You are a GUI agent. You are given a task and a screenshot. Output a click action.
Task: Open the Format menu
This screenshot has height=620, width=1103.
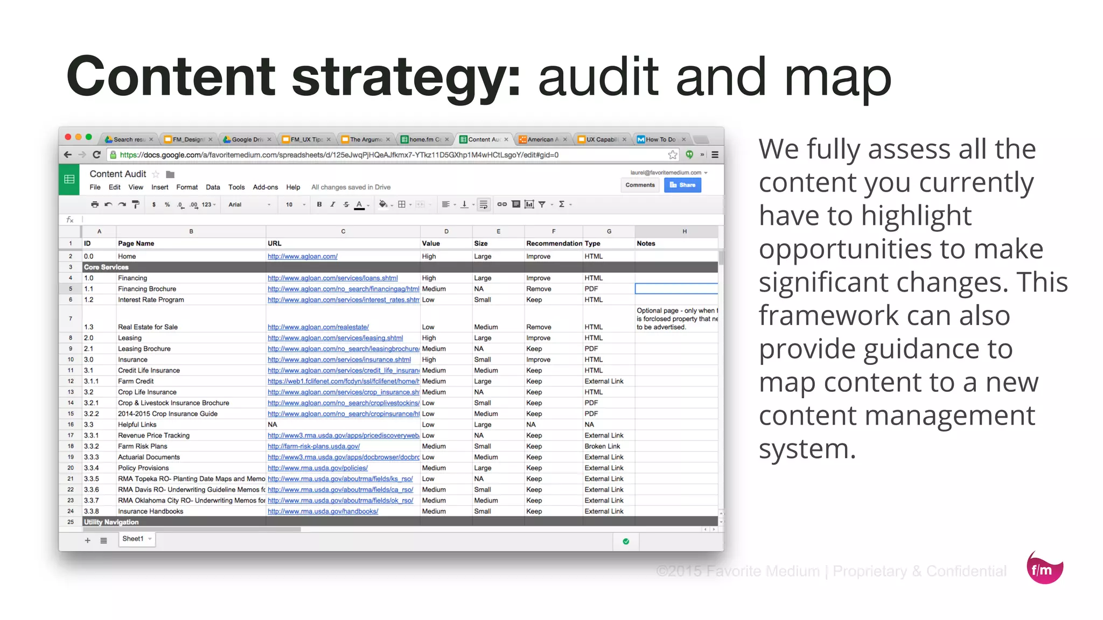point(187,187)
